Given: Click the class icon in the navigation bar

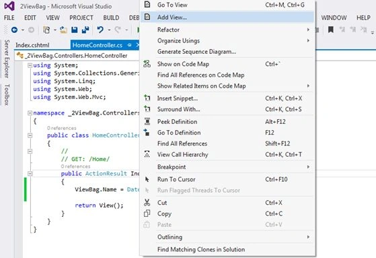Looking at the screenshot, I should click(x=20, y=55).
